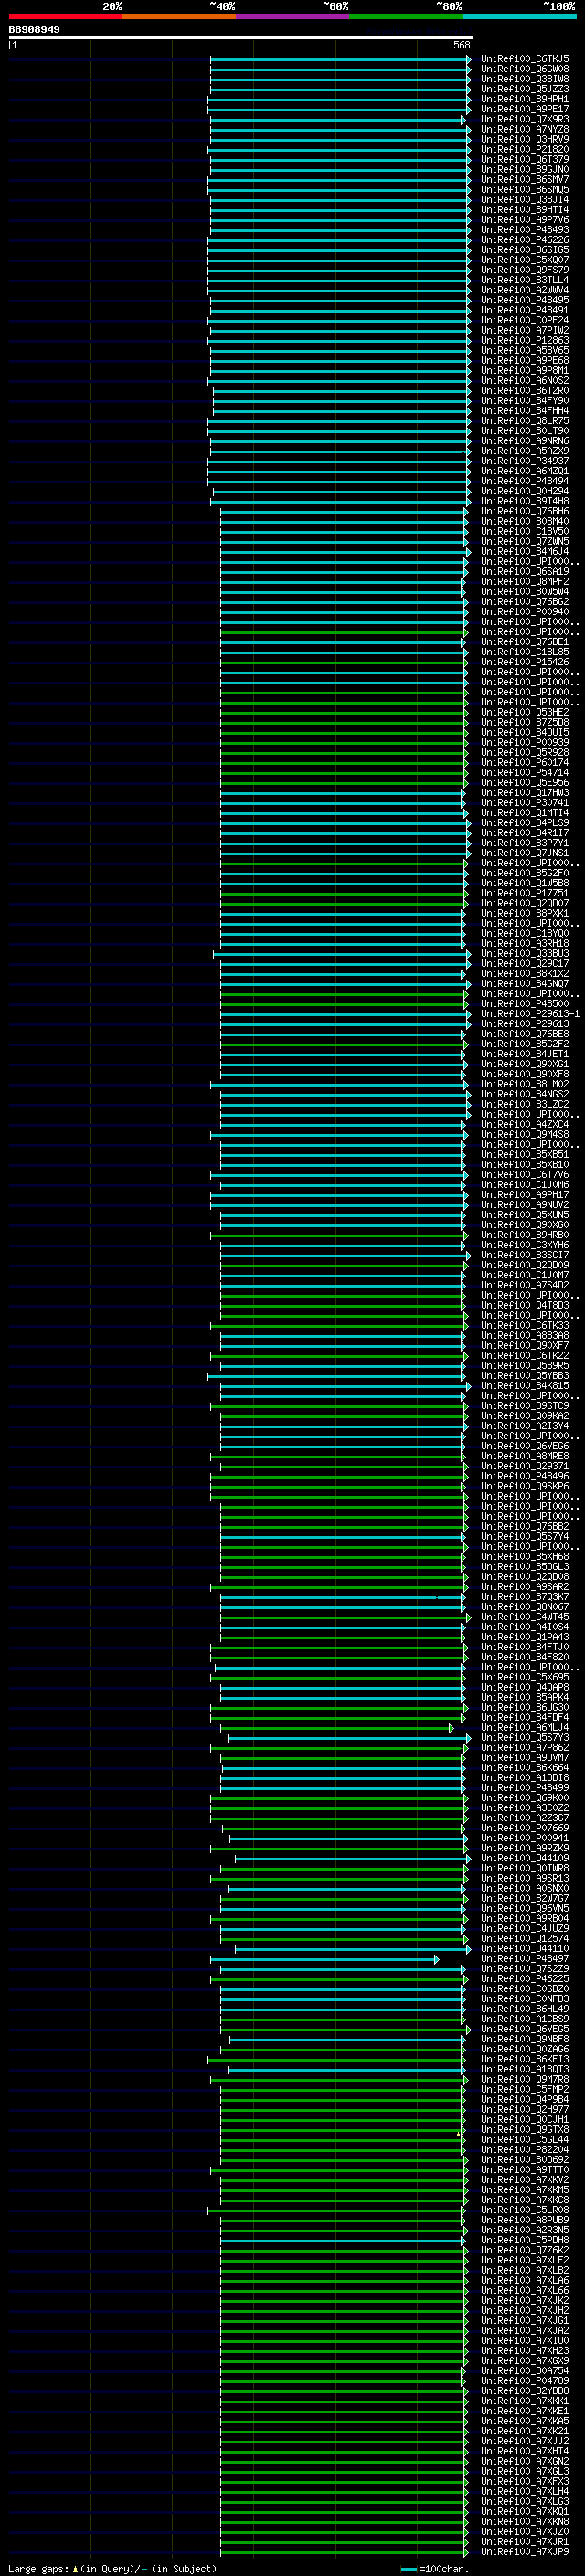Screen dimensions: 585x2576
Task: Select hit UniRef100_C6TKJ5
Action: click(524, 59)
